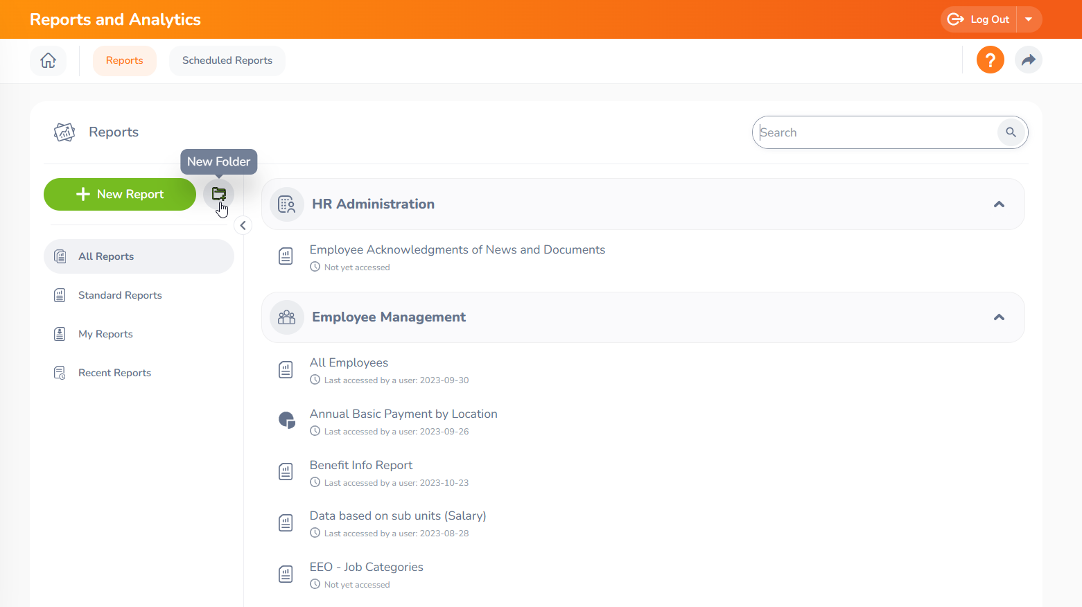Click the Log Out arrow icon

click(956, 19)
